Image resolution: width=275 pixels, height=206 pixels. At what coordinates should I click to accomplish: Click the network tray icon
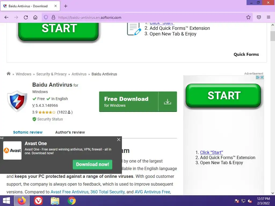pos(243,201)
